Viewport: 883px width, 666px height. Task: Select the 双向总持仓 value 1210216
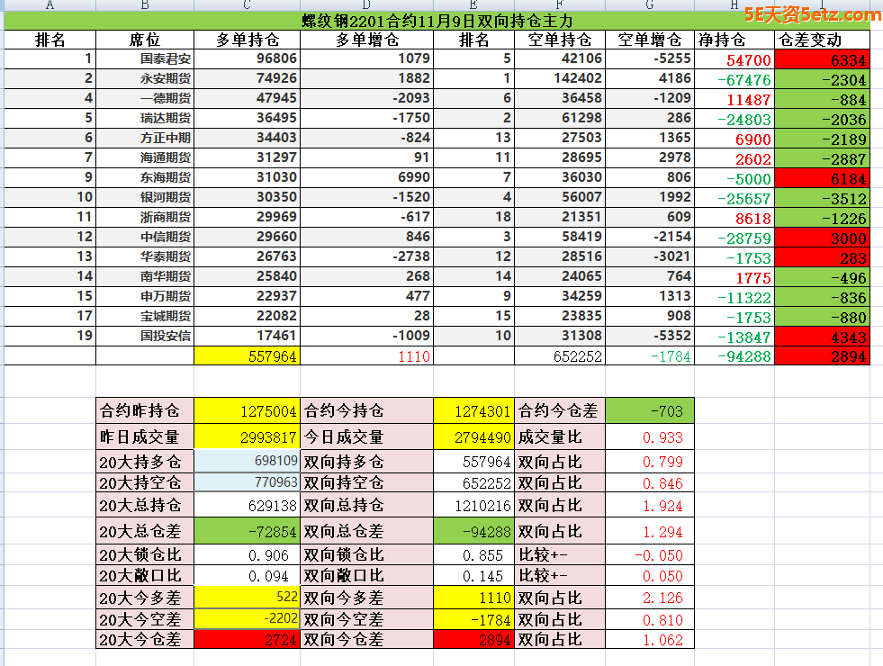(473, 505)
